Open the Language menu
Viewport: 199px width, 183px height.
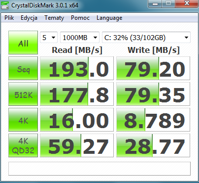click(109, 18)
